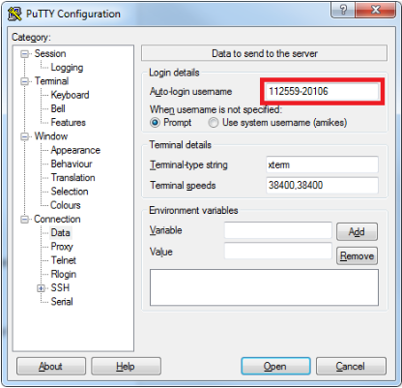Click the environment variables list box

click(x=264, y=287)
